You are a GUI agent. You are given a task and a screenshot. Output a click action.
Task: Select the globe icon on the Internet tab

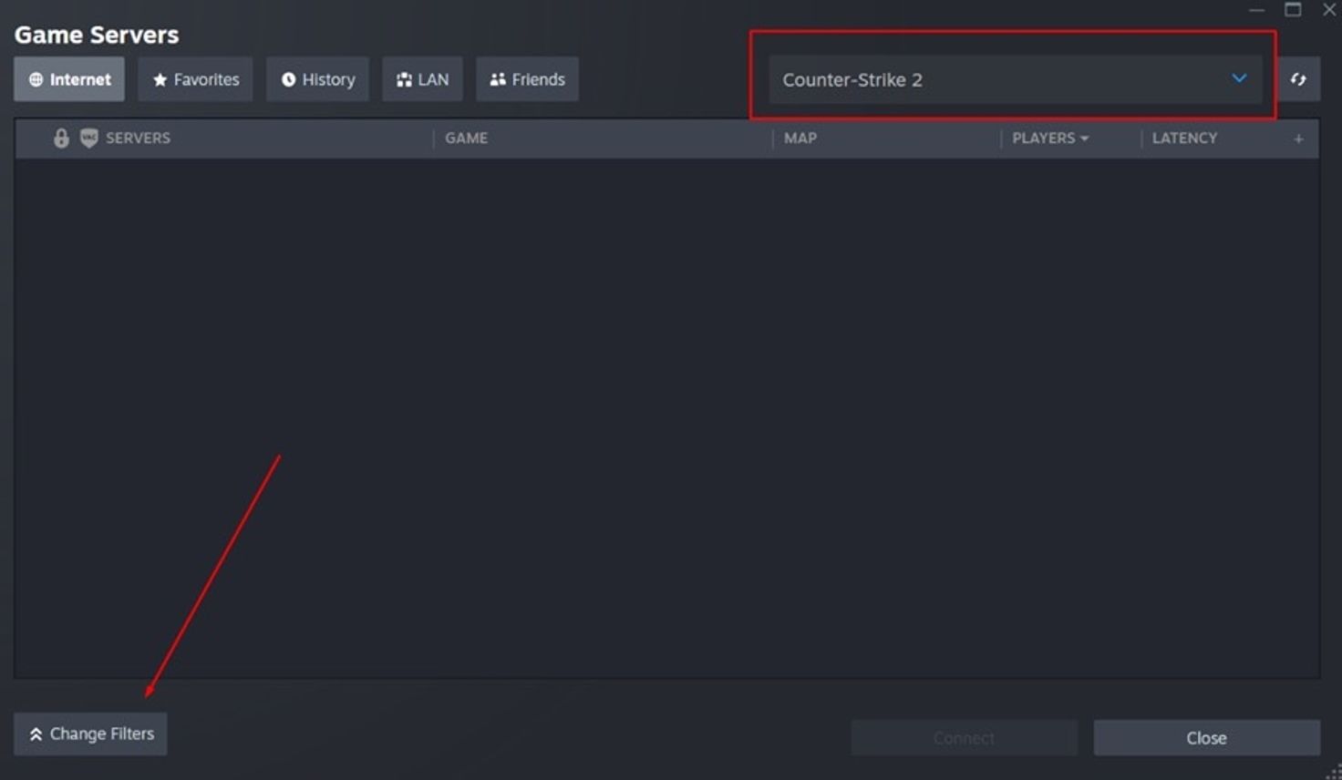[x=37, y=79]
